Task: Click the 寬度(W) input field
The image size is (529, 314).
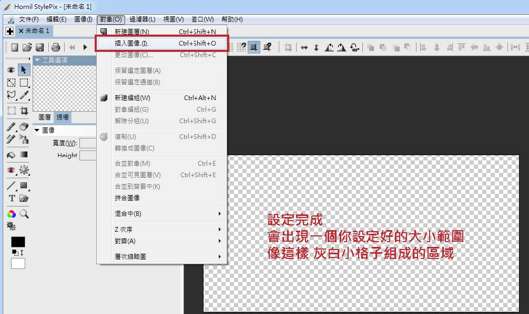Action: 88,143
